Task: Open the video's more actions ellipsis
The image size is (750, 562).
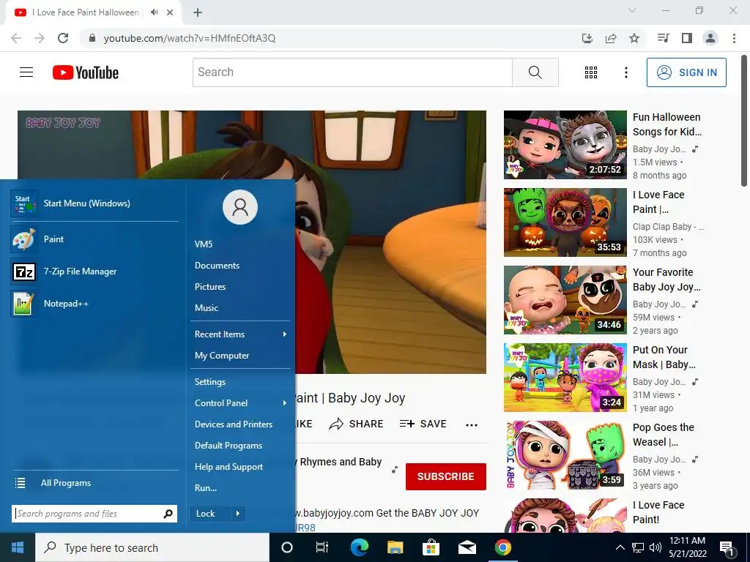Action: coord(472,425)
